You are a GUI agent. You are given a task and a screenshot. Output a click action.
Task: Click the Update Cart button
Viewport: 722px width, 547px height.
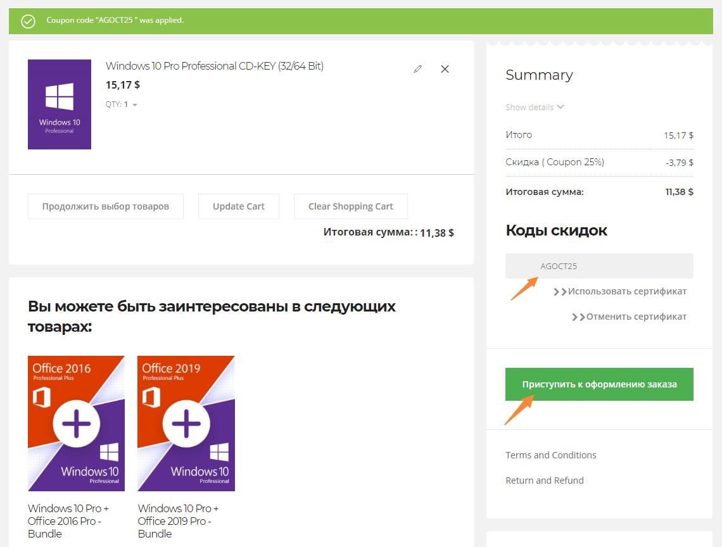coord(238,206)
